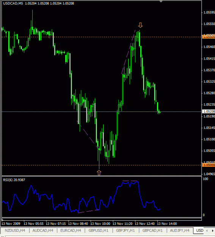Open the GBPUSD,H1 chart tab
The height and width of the screenshot is (237, 215).
tap(99, 231)
